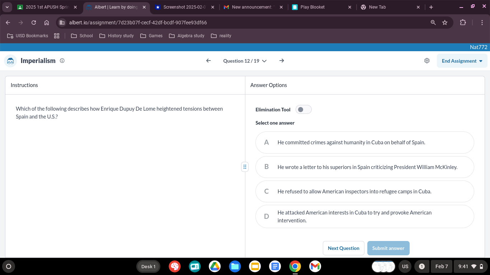Open the UISD Bookmarks folder

click(x=28, y=36)
